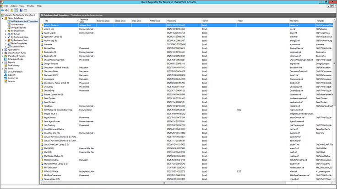Click the Support node icon
Image resolution: width=337 pixels, height=189 pixels.
pos(6,75)
